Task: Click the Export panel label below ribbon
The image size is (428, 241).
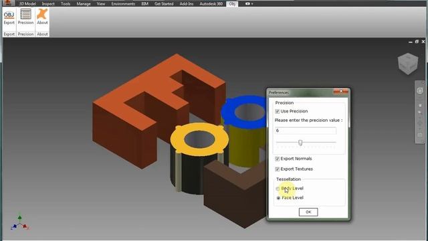Action: coord(9,34)
